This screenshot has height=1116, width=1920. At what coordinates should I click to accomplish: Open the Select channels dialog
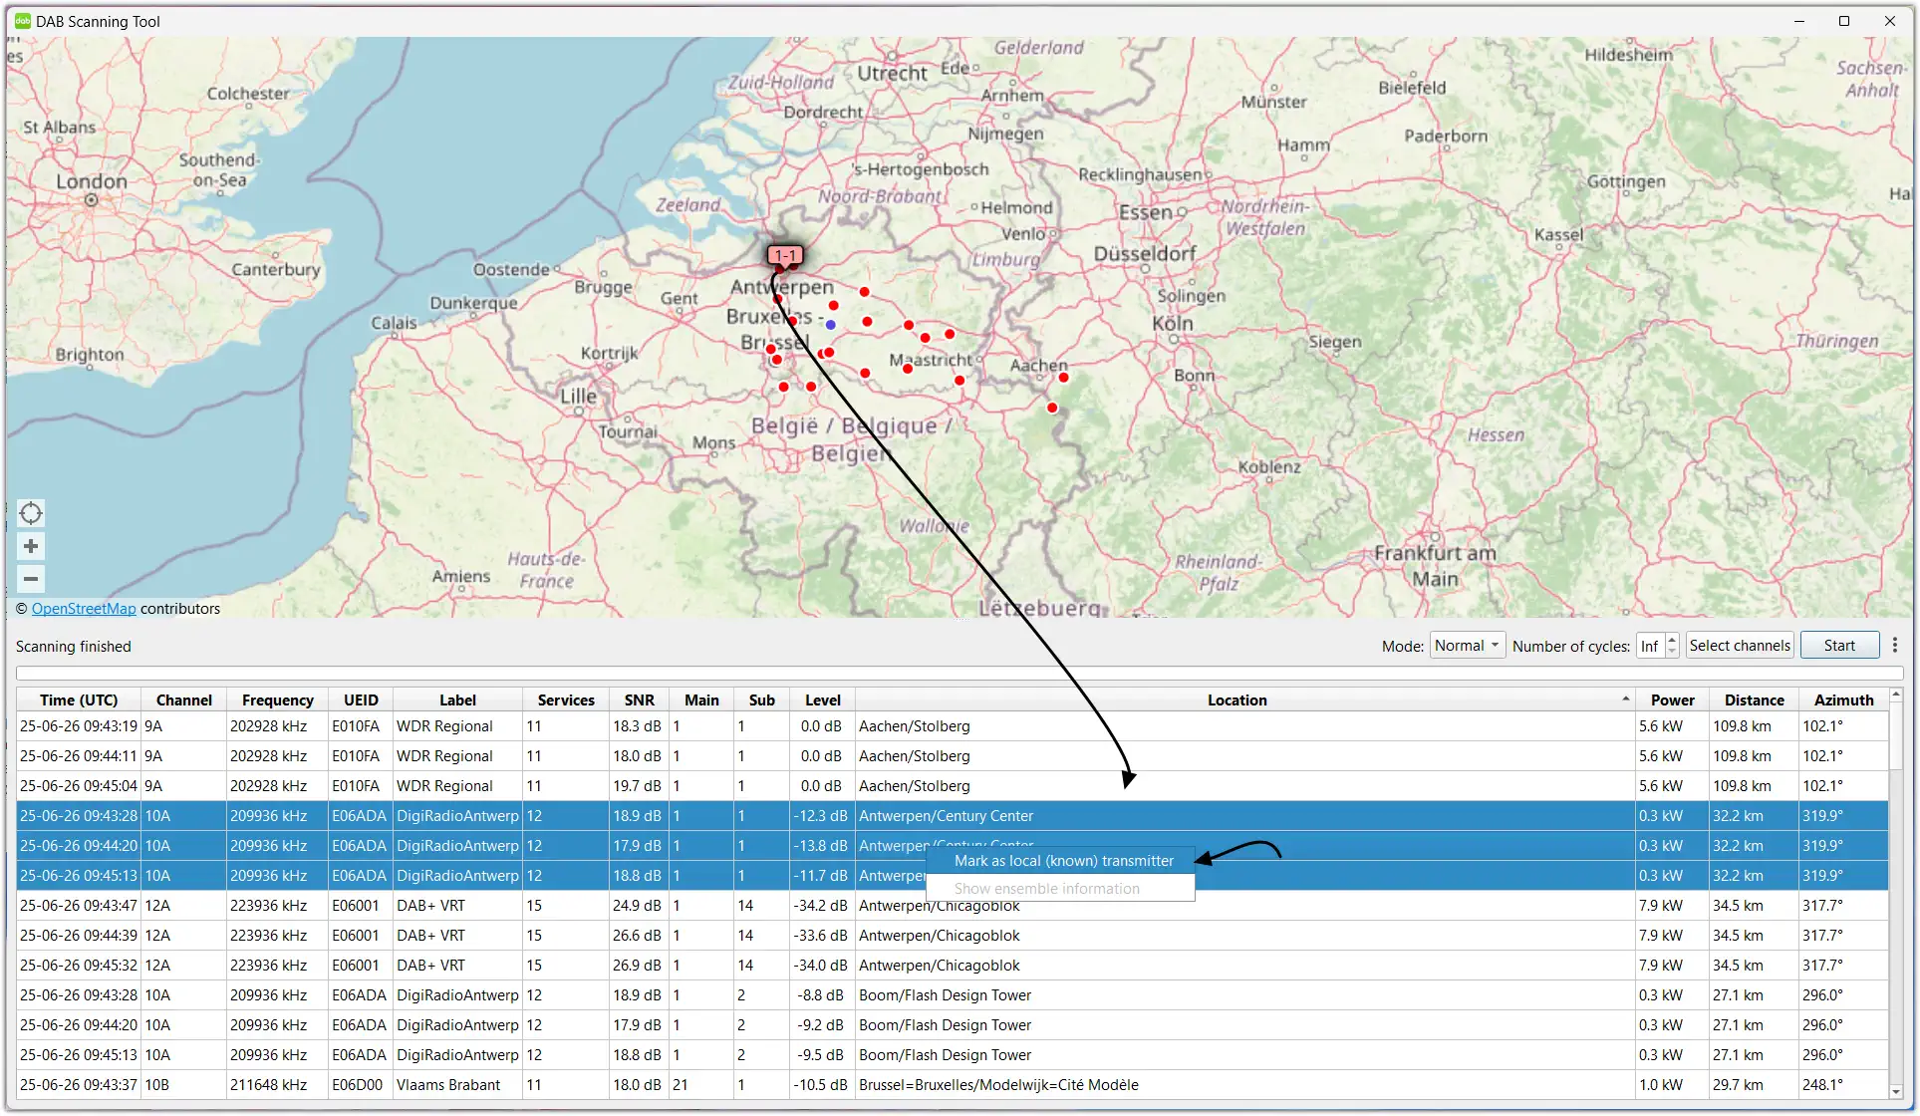(x=1740, y=646)
